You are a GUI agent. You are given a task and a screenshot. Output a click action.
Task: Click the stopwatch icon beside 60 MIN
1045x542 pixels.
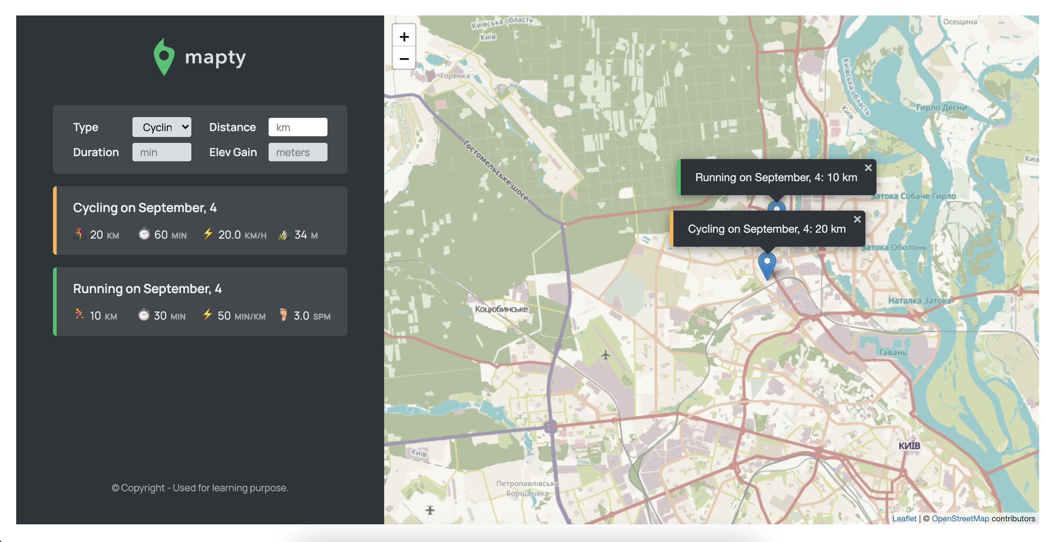tap(144, 234)
